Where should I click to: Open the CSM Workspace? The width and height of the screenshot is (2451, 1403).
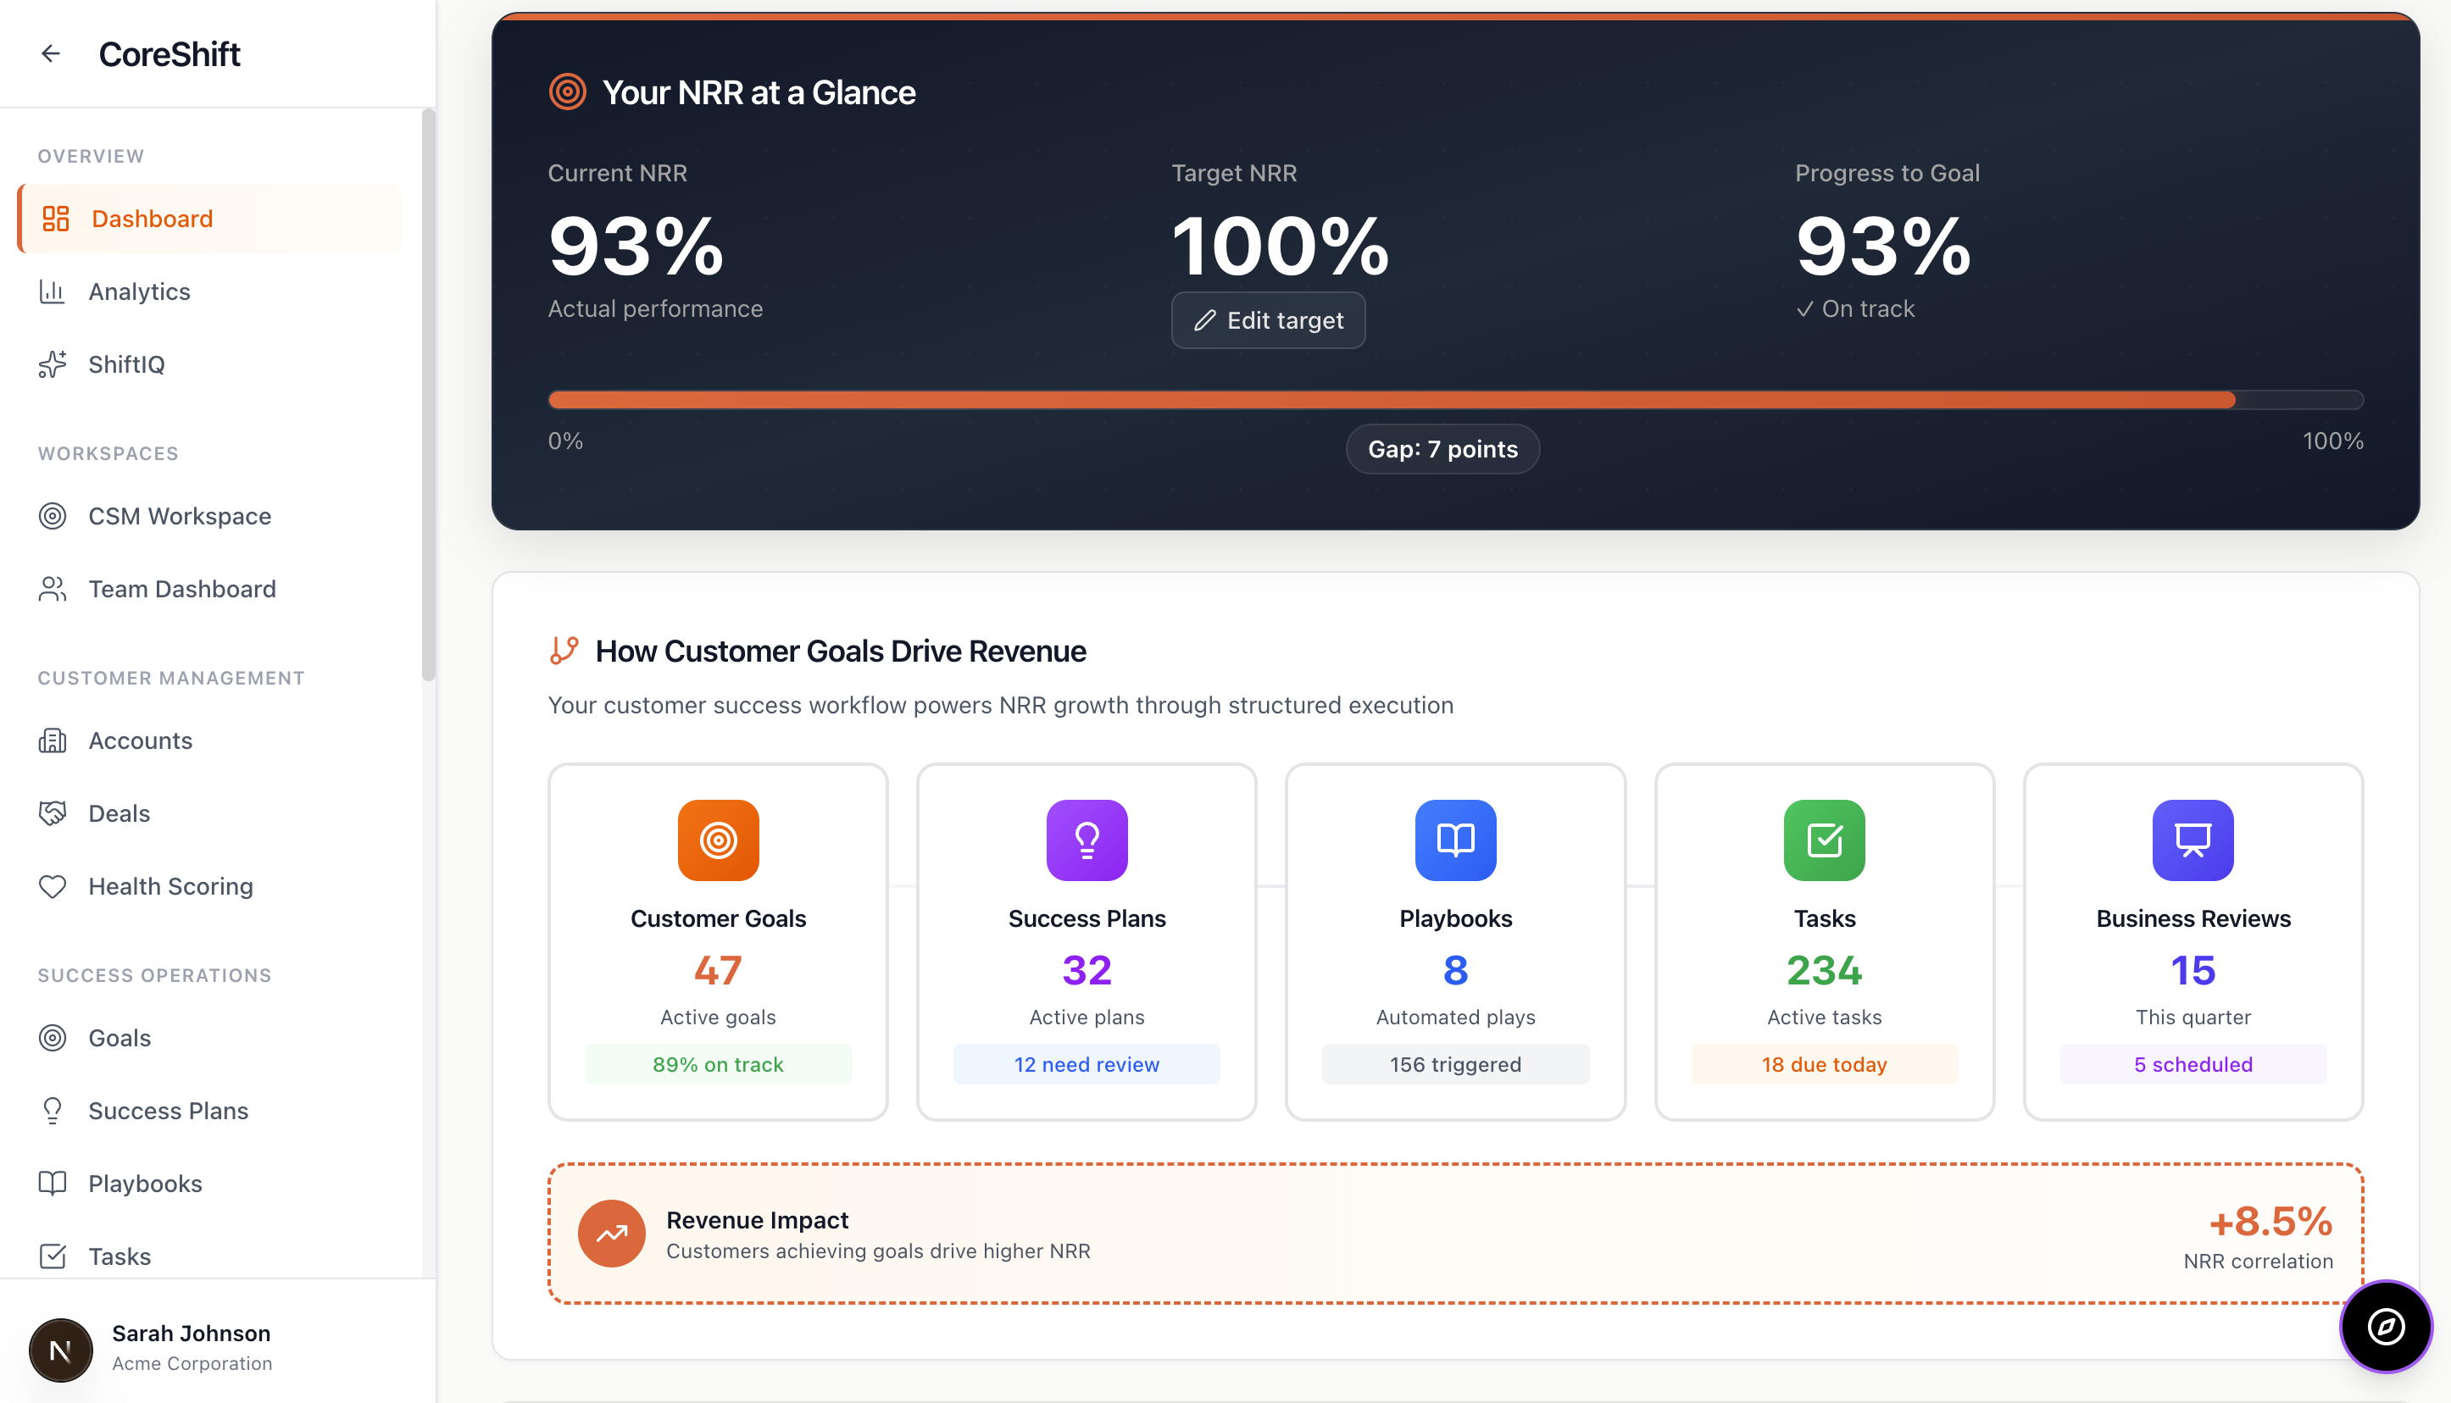[180, 515]
